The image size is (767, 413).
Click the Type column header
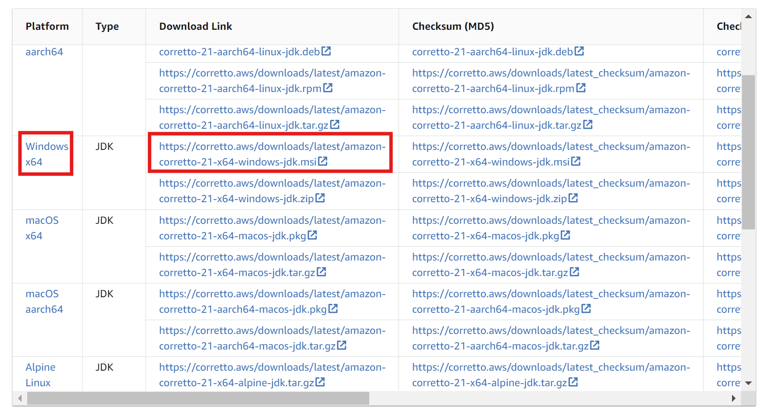click(107, 26)
